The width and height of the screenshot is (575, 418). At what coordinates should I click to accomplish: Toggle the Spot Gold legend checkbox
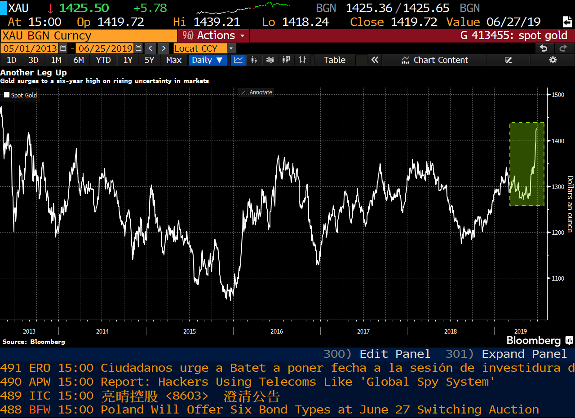tap(7, 95)
